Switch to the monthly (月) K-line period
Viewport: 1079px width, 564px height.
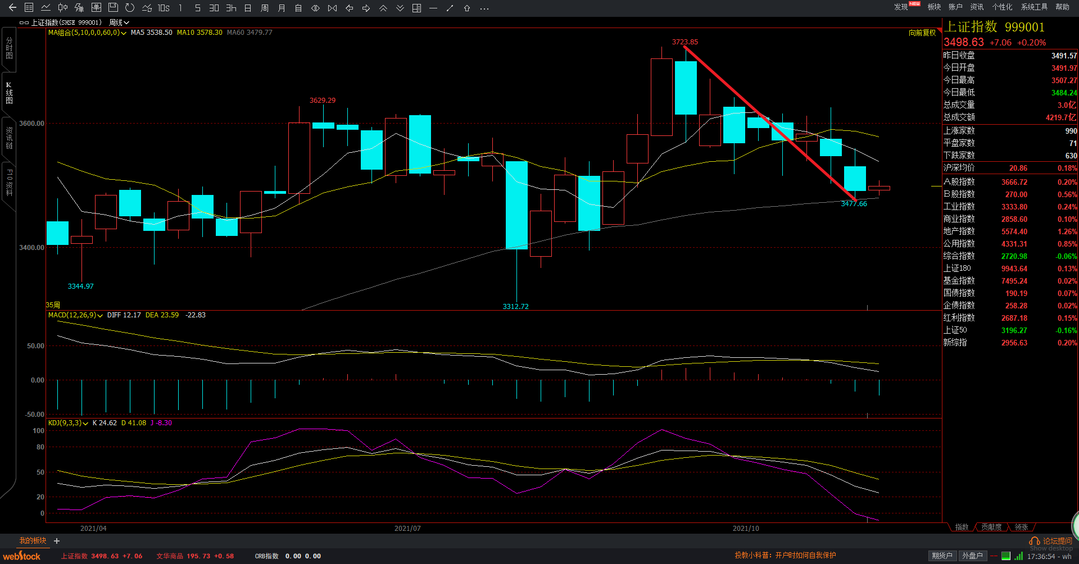[x=282, y=8]
